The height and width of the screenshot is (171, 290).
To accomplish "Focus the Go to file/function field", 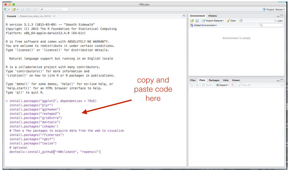I will click(x=54, y=9).
